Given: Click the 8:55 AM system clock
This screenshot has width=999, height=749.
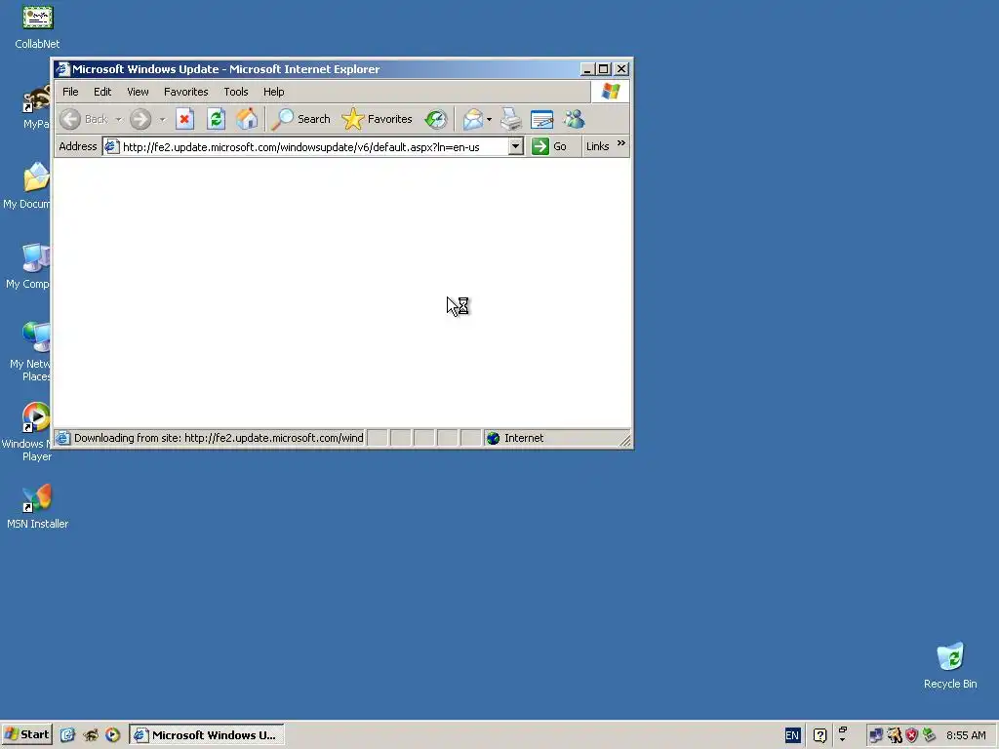Looking at the screenshot, I should pos(966,735).
